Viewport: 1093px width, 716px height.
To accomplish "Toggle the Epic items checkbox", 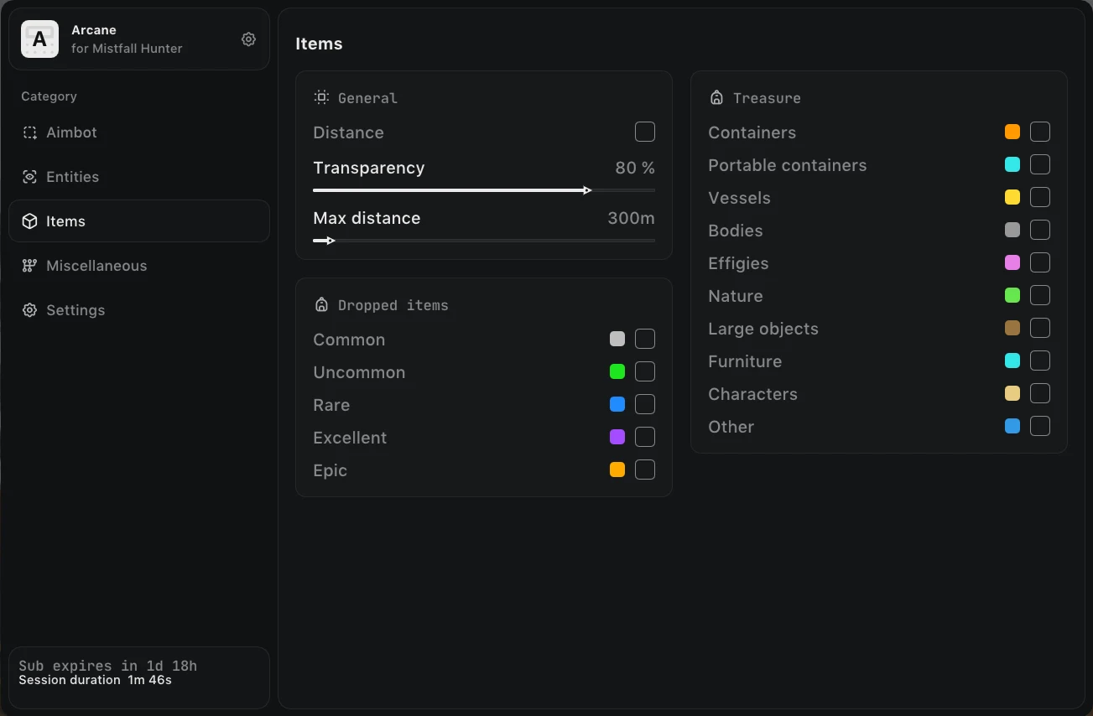I will point(645,470).
